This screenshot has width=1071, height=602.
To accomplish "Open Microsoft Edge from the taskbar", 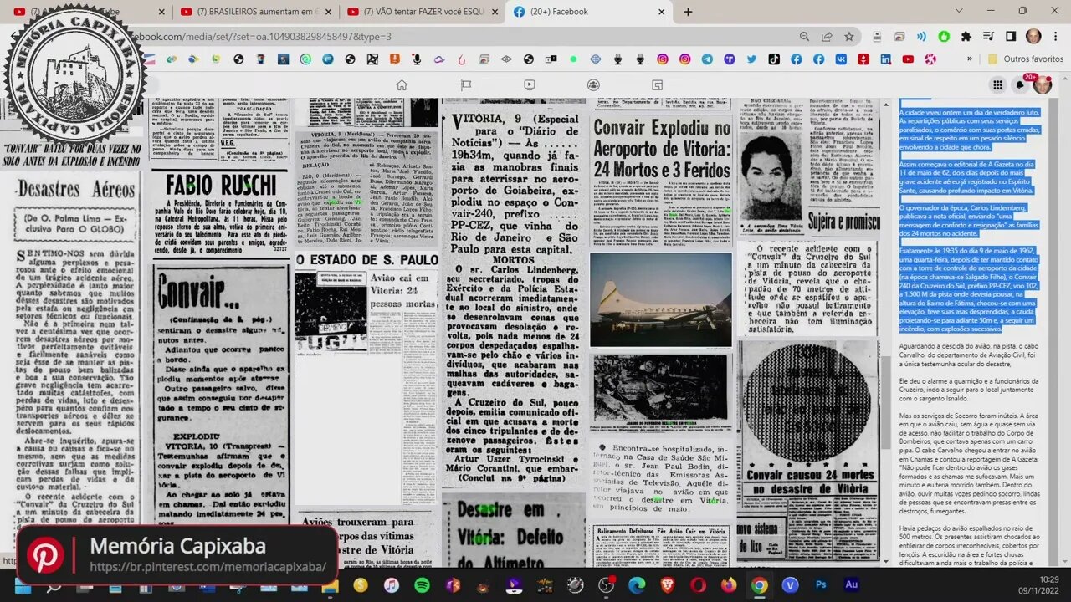I will (637, 585).
